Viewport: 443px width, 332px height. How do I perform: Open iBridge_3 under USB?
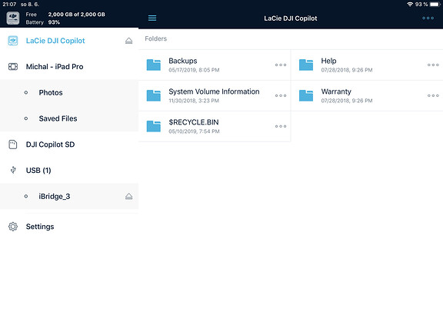pyautogui.click(x=69, y=197)
